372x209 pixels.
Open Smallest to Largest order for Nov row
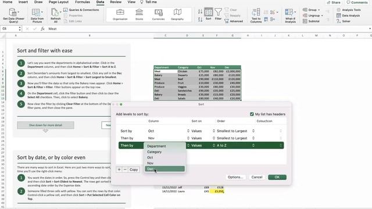235,138
